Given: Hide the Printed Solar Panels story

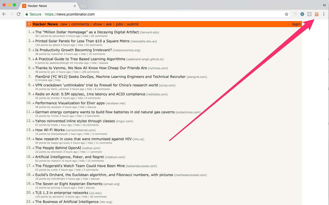Looking at the screenshot, I should pyautogui.click(x=80, y=45).
